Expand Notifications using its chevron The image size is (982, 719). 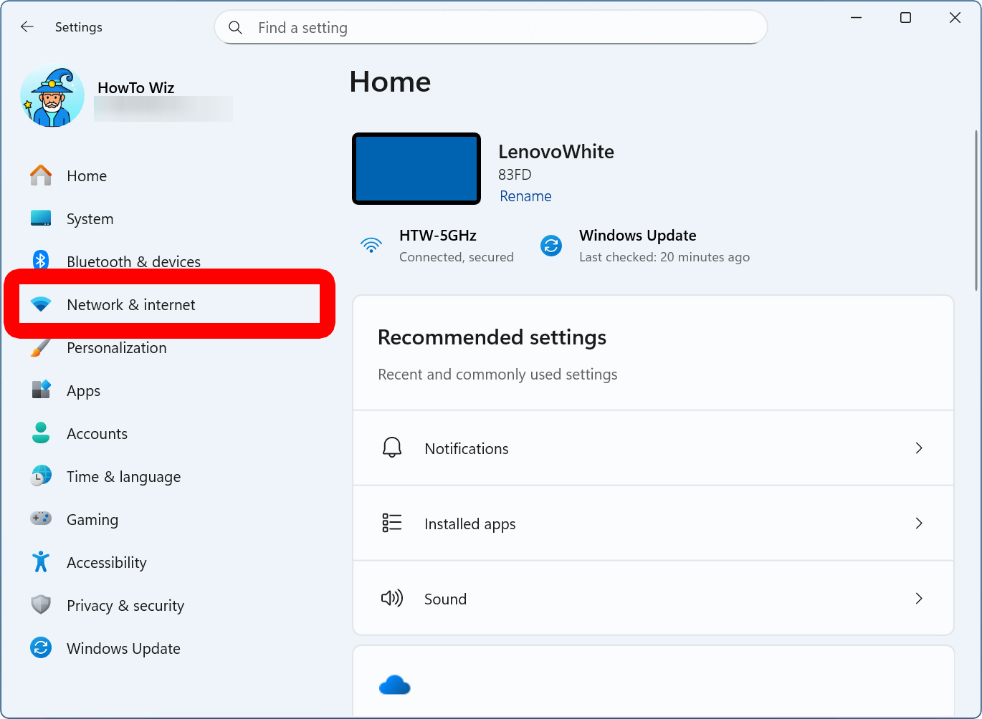coord(918,448)
